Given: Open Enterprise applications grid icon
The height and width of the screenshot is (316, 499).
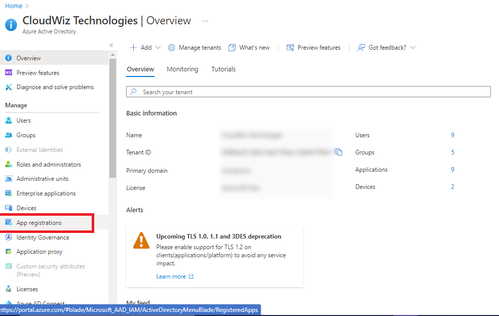Looking at the screenshot, I should 8,193.
